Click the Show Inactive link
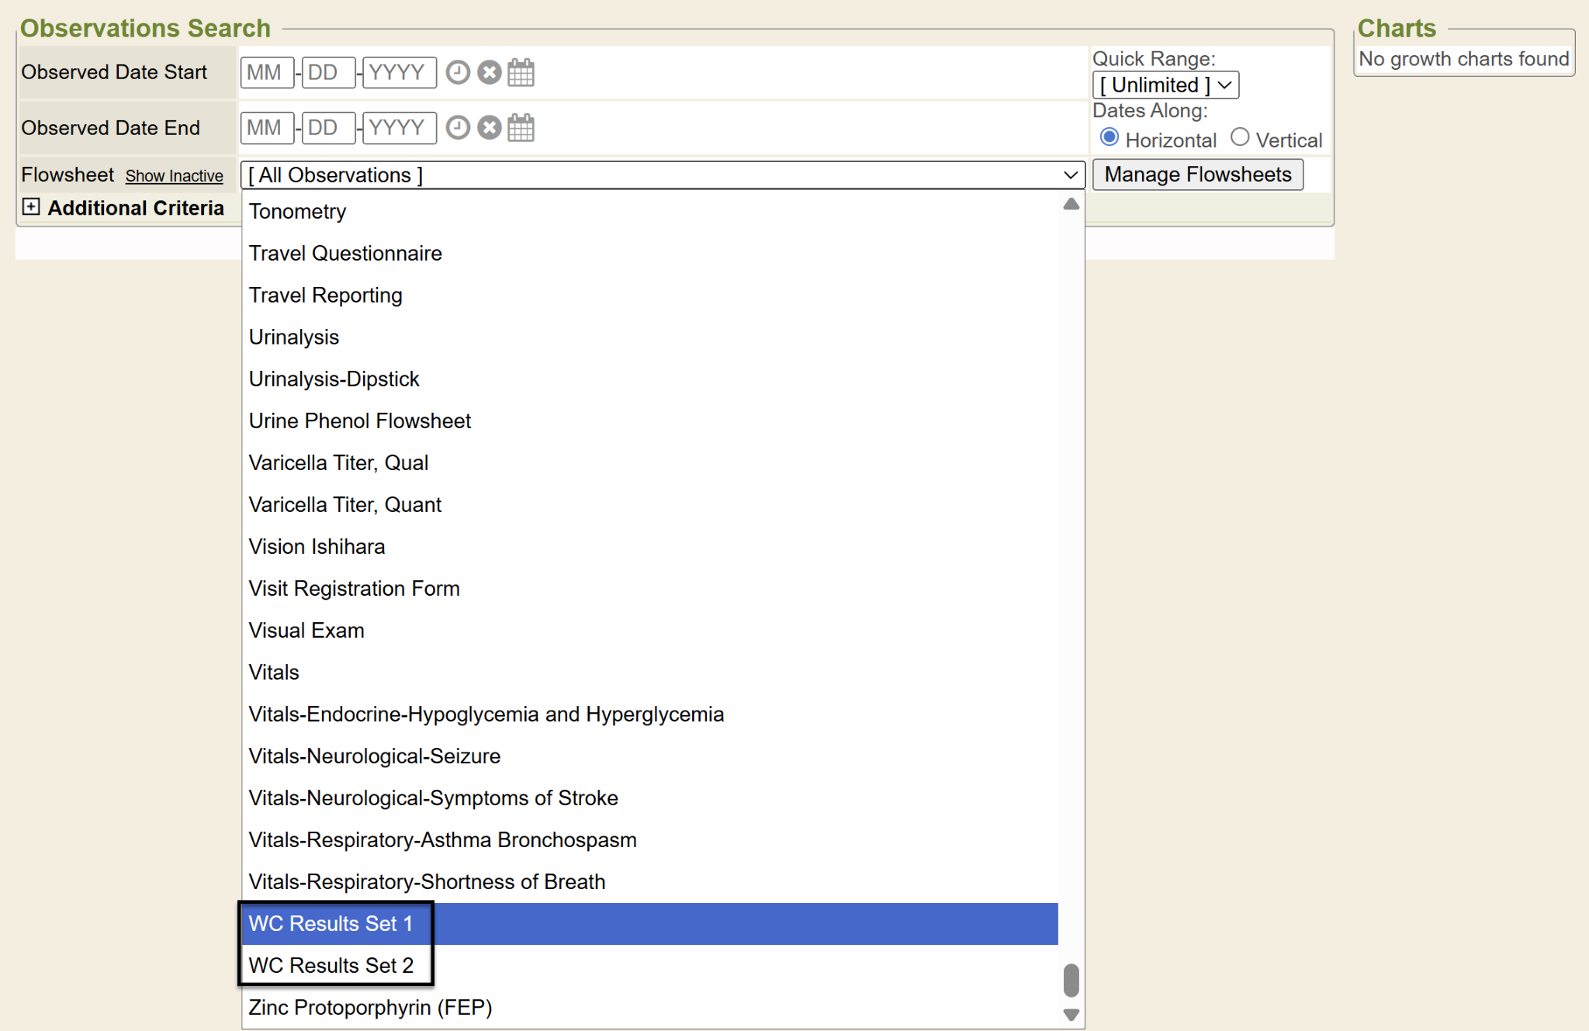 (174, 176)
